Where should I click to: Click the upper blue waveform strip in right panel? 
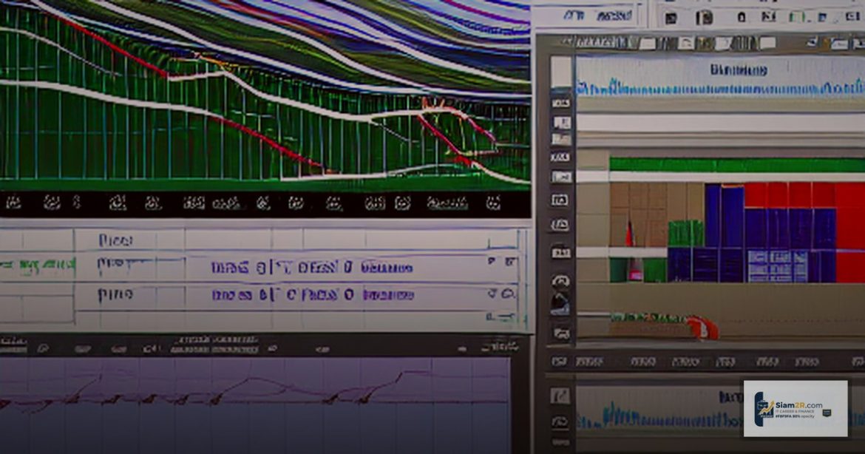(x=721, y=88)
